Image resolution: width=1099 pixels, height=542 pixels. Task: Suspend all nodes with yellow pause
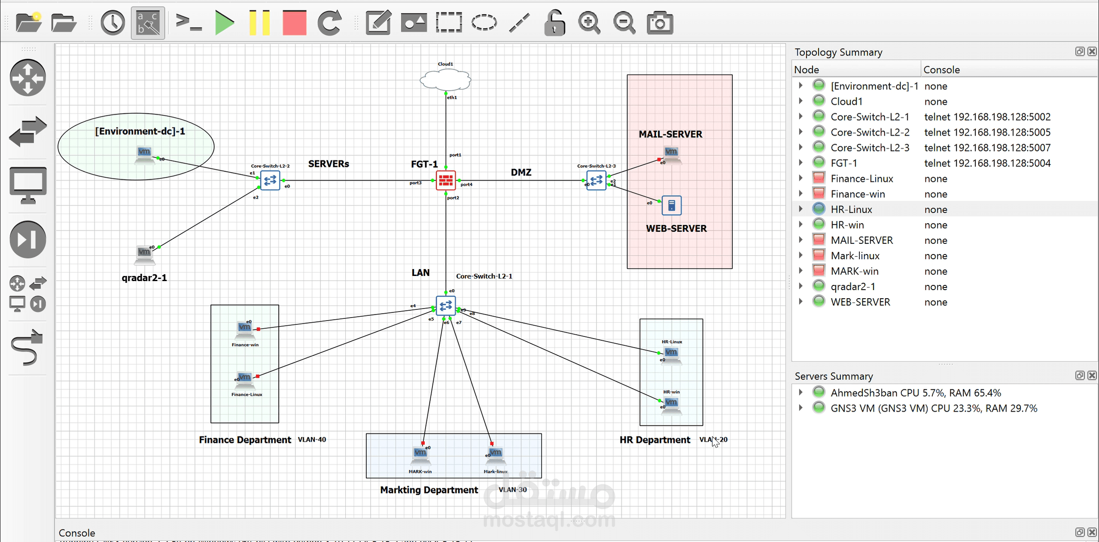[259, 23]
